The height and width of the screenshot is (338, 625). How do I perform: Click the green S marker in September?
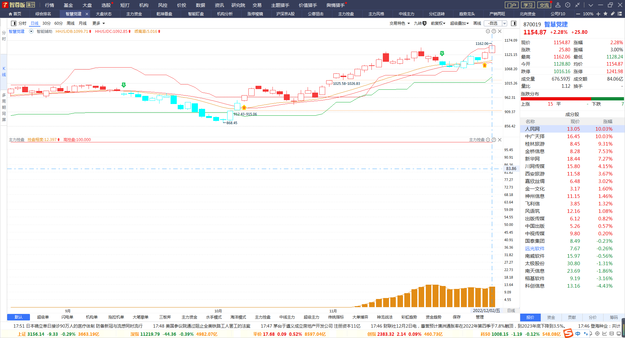click(124, 85)
